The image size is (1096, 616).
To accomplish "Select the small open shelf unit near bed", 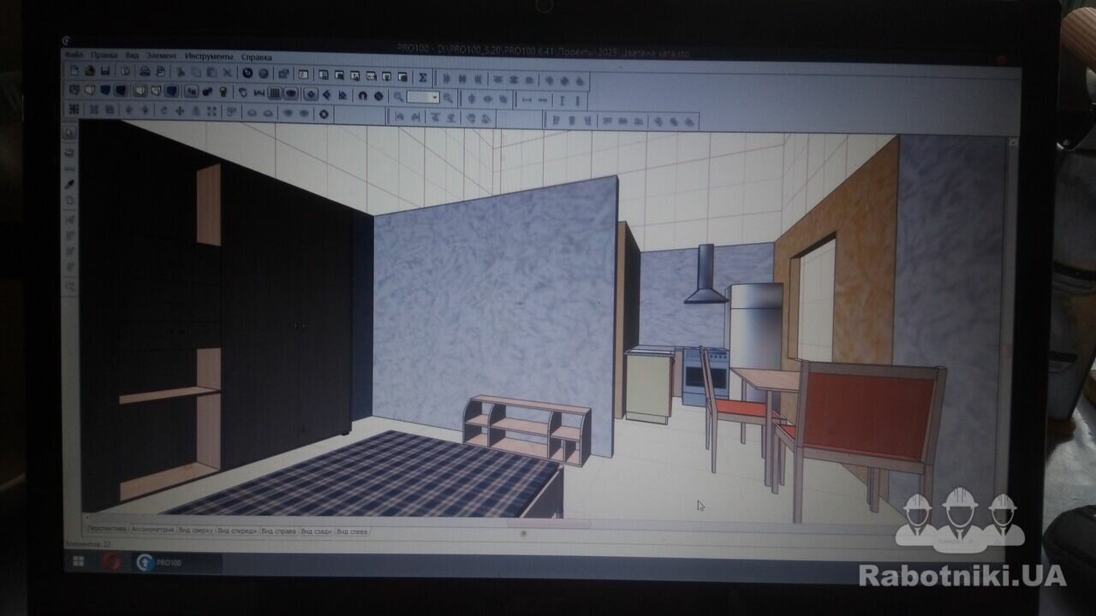I will pyautogui.click(x=526, y=429).
